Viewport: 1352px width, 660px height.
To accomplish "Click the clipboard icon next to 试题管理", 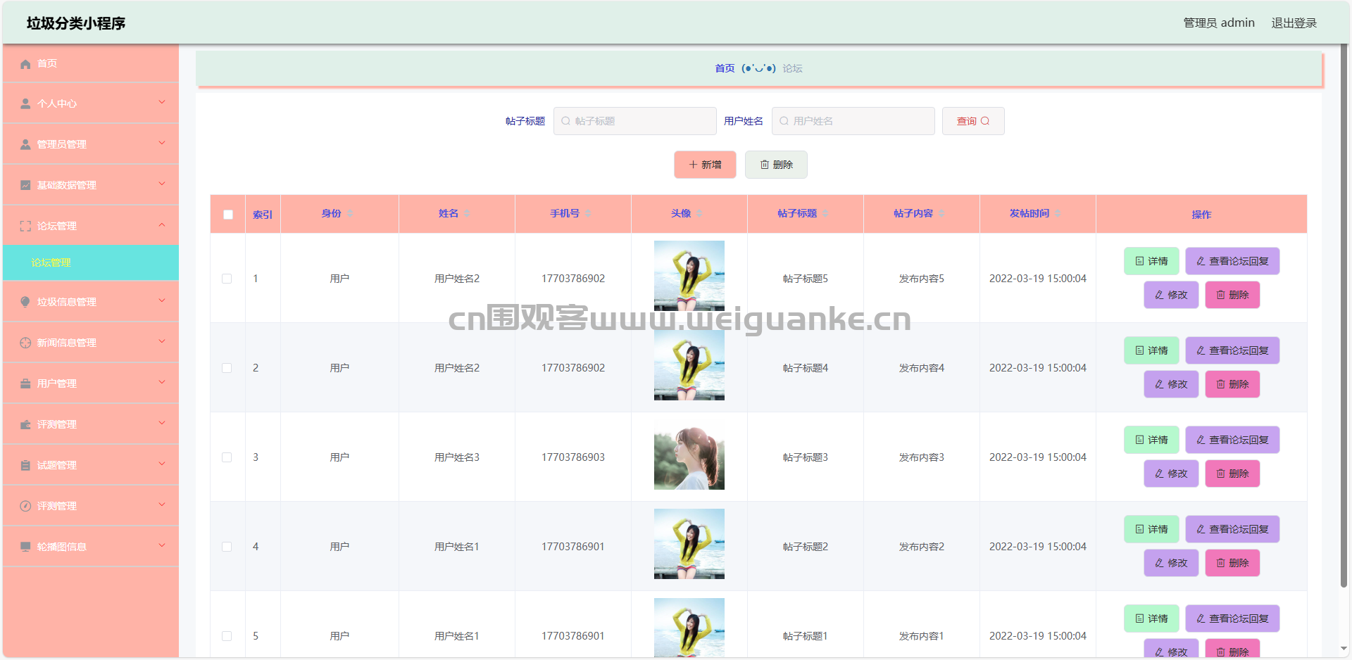I will point(25,465).
